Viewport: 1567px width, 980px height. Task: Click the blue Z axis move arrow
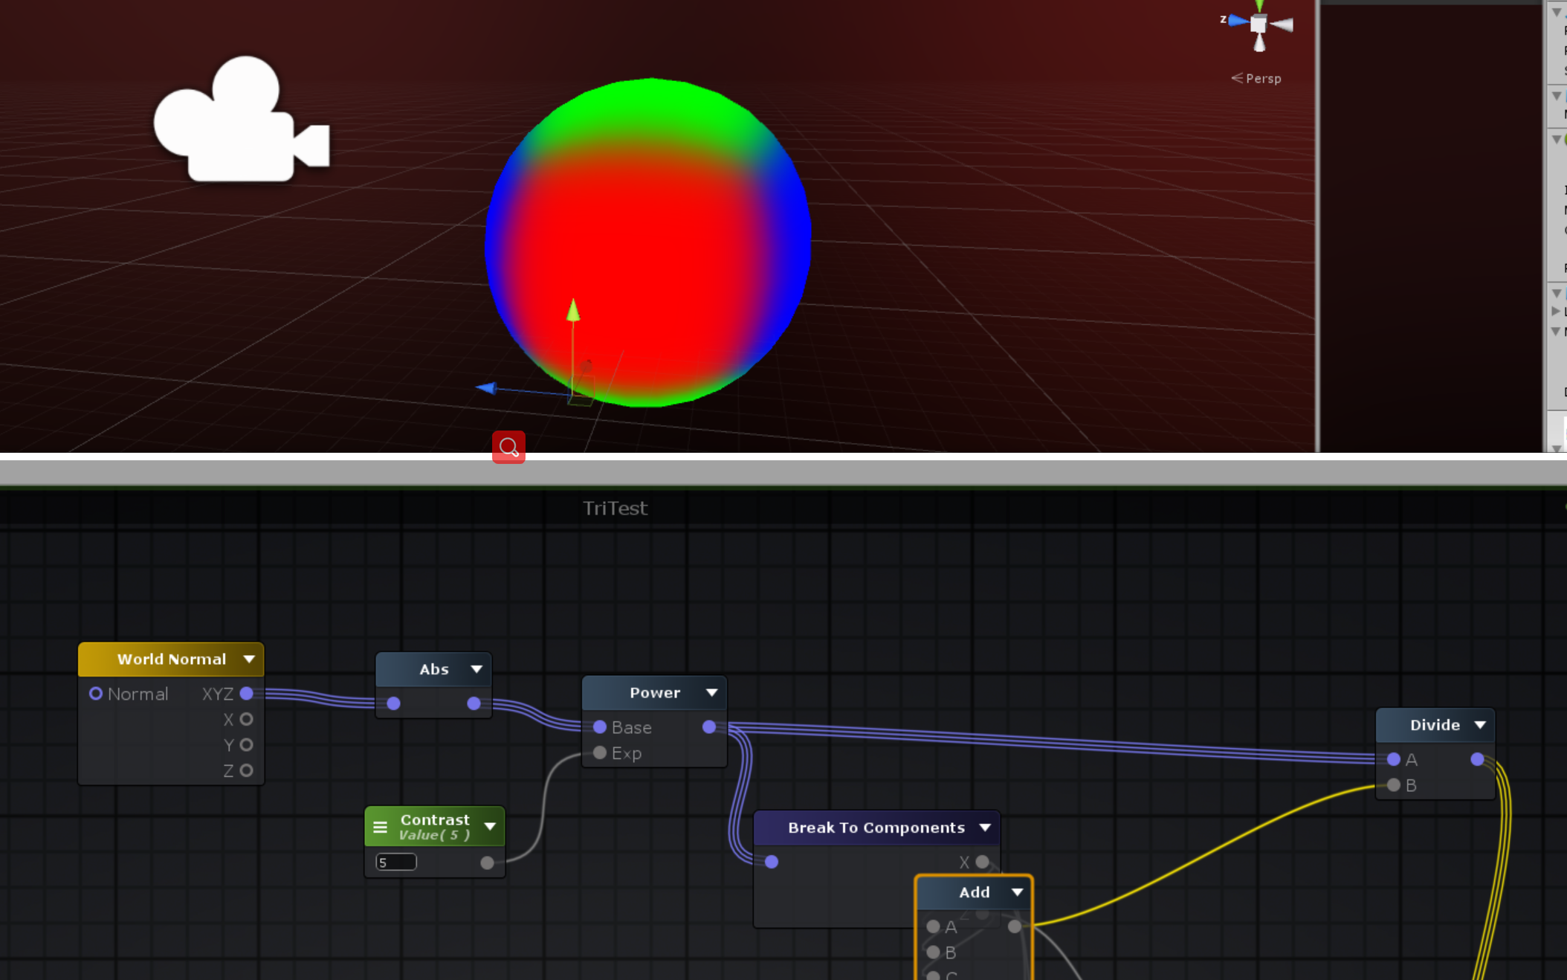coord(486,387)
